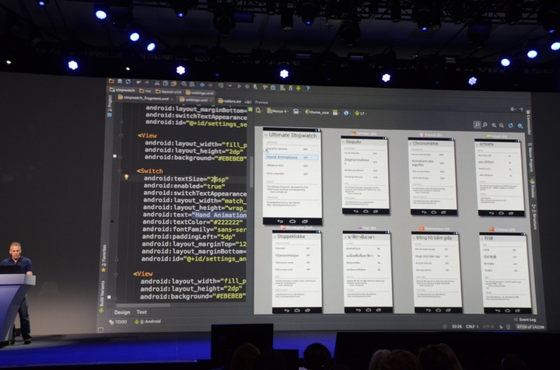Image resolution: width=560 pixels, height=370 pixels.
Task: Switch to stopwatch_fragment.xml editor tab
Action: (x=144, y=98)
